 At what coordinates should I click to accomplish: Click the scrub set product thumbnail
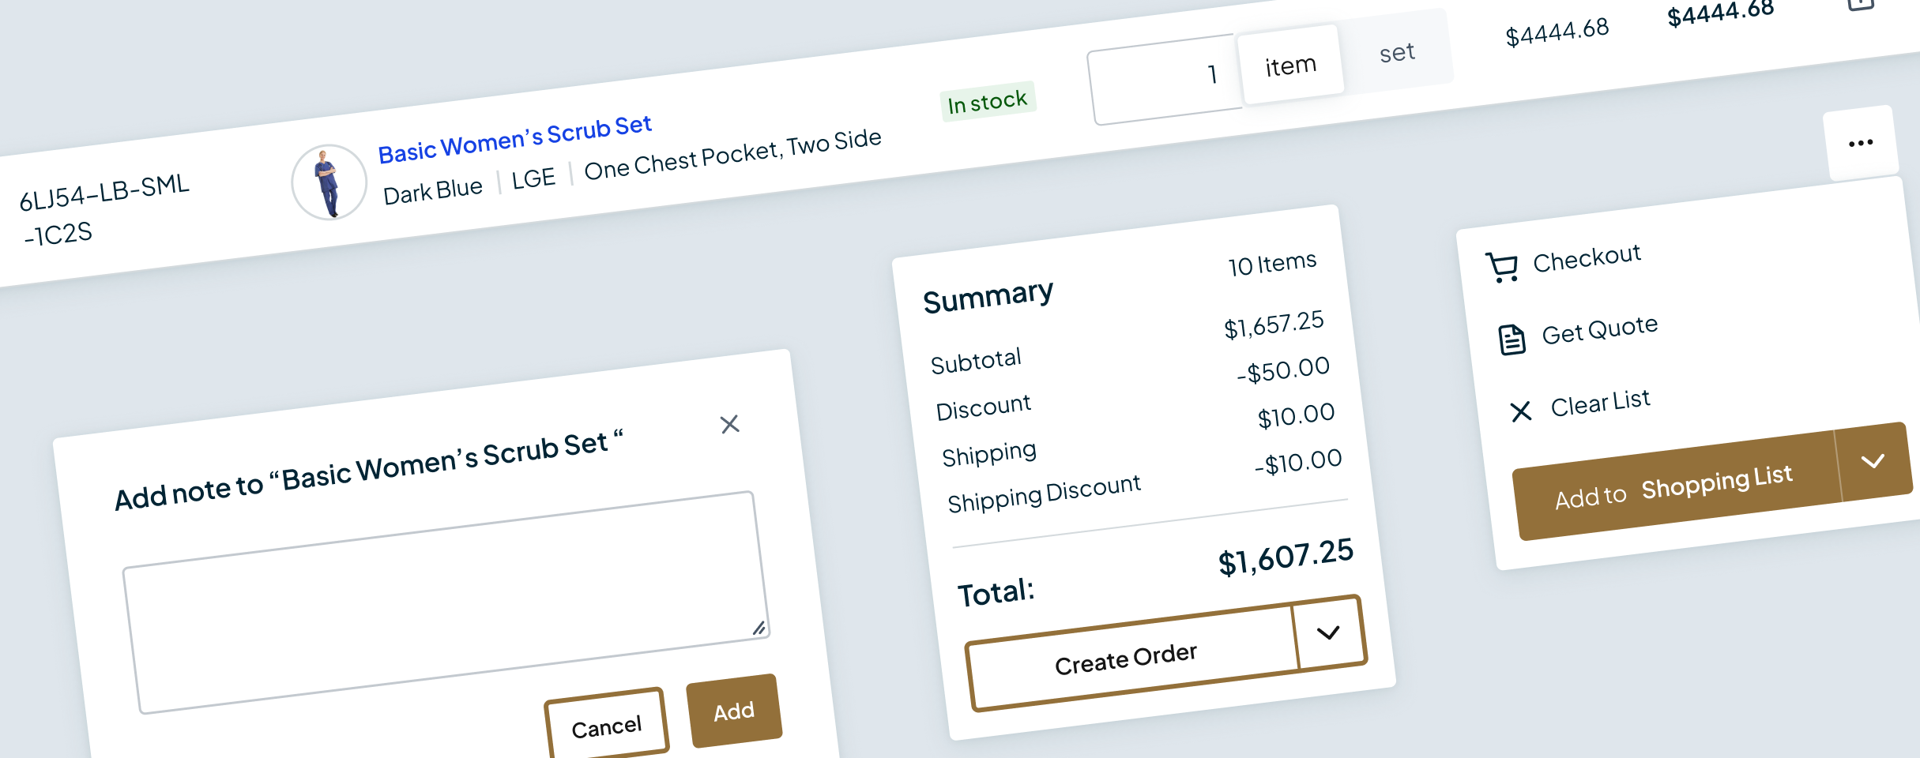(x=329, y=182)
